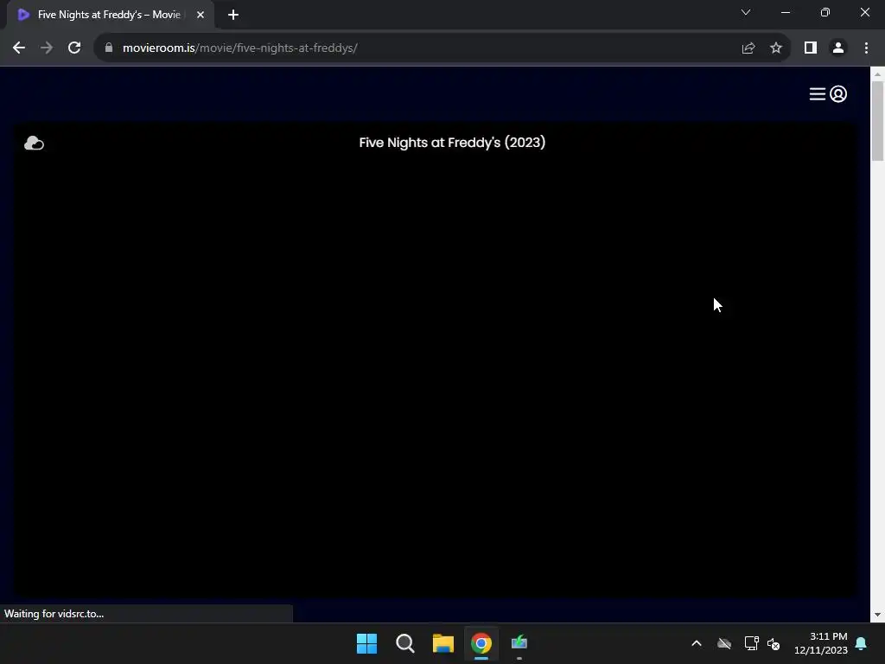Open a new browser tab
This screenshot has height=664, width=885.
click(x=233, y=15)
